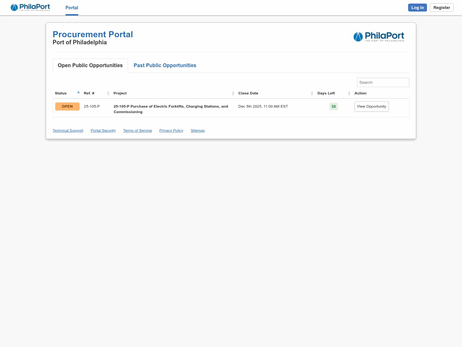Switch to Past Public Opportunities tab

coord(165,65)
